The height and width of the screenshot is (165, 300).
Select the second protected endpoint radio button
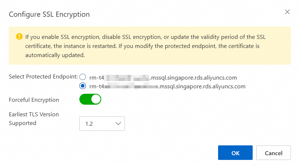point(83,86)
